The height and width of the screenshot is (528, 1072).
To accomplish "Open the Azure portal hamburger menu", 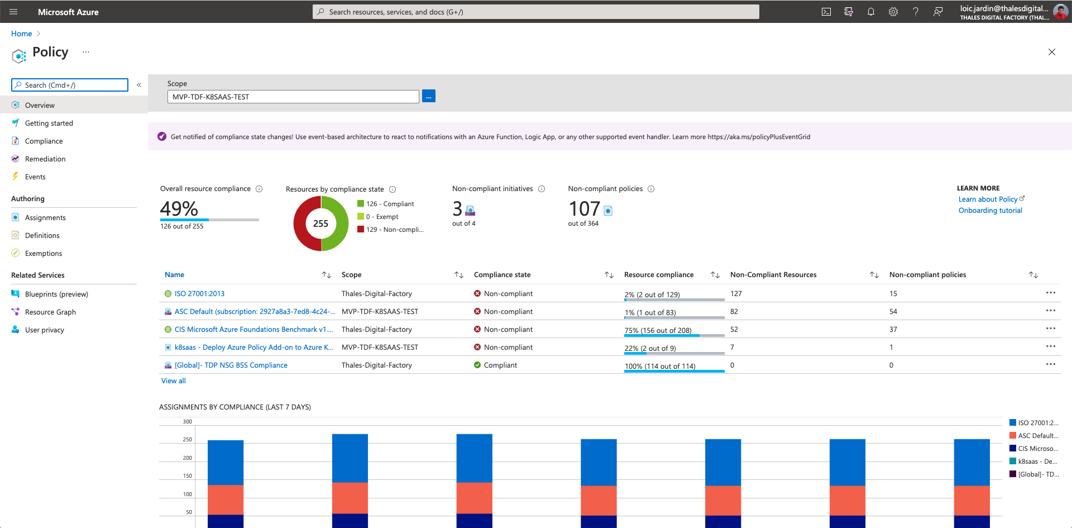I will [x=13, y=12].
